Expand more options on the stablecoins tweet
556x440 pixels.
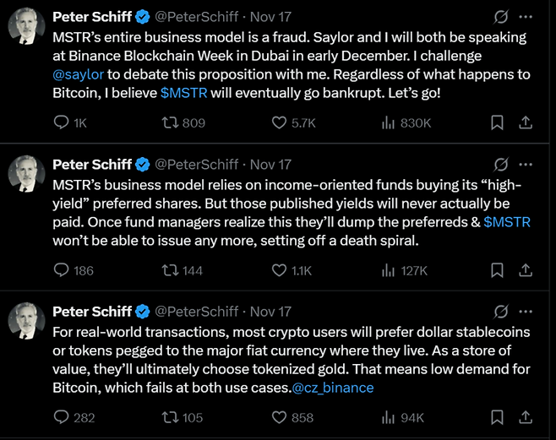pos(526,311)
